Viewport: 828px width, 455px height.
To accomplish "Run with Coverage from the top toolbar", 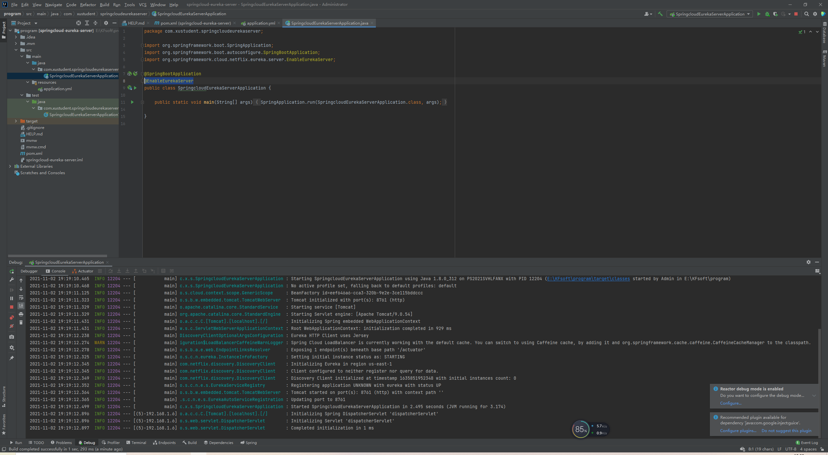I will pos(775,14).
